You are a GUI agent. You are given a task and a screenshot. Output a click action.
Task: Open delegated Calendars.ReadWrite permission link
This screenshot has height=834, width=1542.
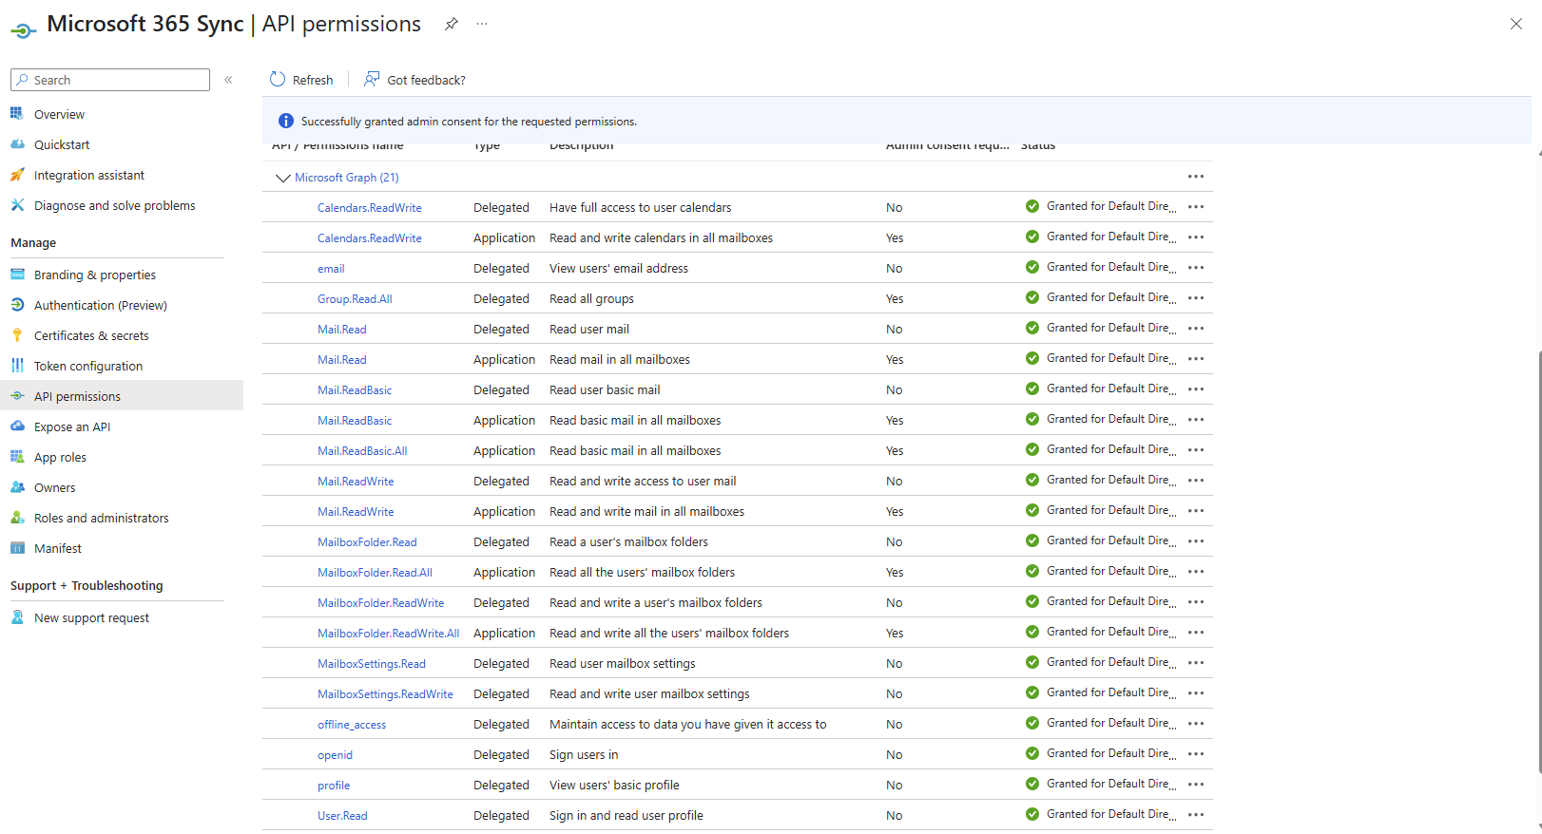(x=370, y=208)
